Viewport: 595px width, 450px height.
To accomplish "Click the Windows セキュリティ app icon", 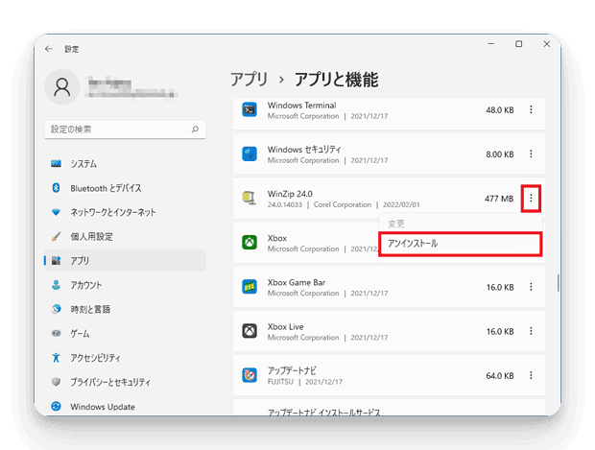I will point(250,154).
